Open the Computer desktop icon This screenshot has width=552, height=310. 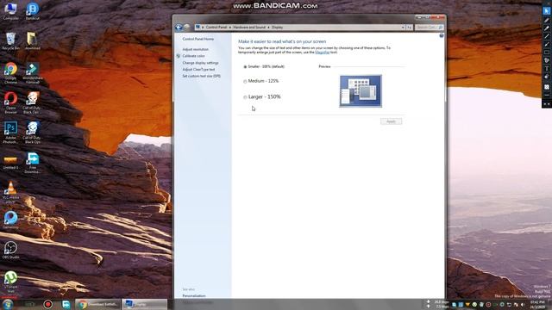(x=10, y=11)
